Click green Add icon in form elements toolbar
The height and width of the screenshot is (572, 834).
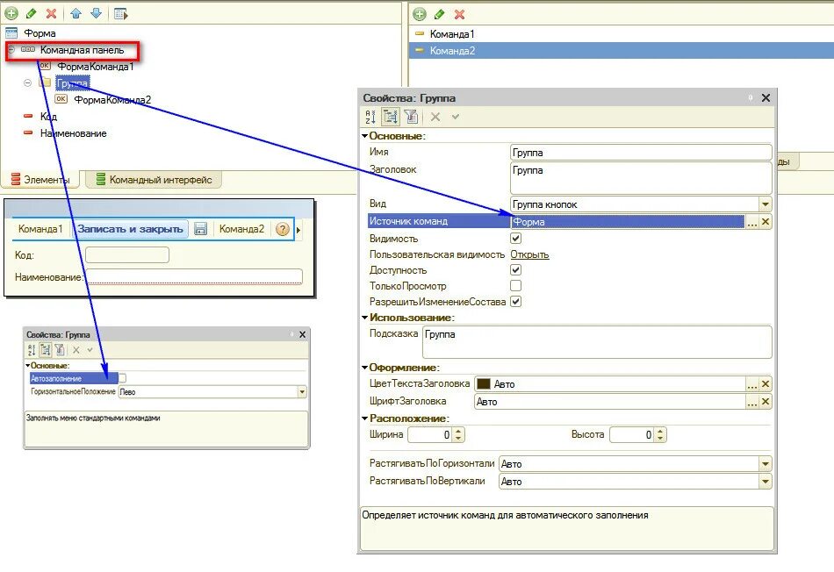click(11, 13)
